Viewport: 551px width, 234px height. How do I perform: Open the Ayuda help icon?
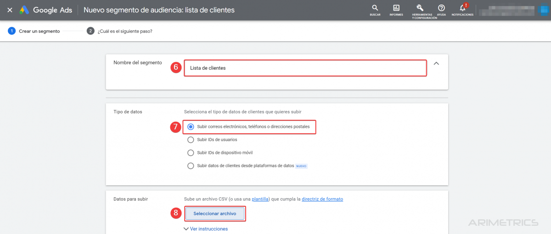point(441,8)
